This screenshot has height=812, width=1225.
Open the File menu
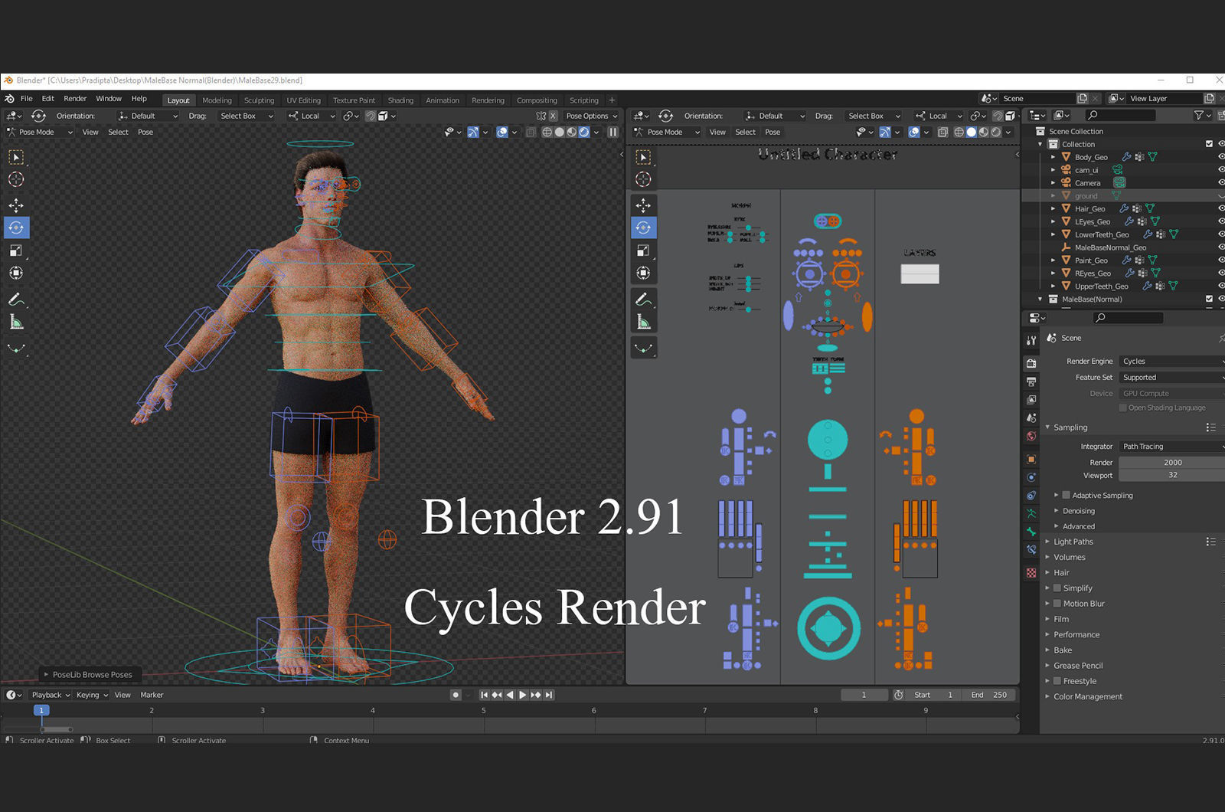point(27,99)
